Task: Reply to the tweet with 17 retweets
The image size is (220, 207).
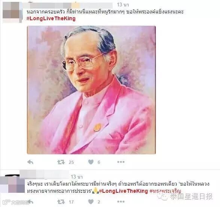Action: (x=30, y=202)
